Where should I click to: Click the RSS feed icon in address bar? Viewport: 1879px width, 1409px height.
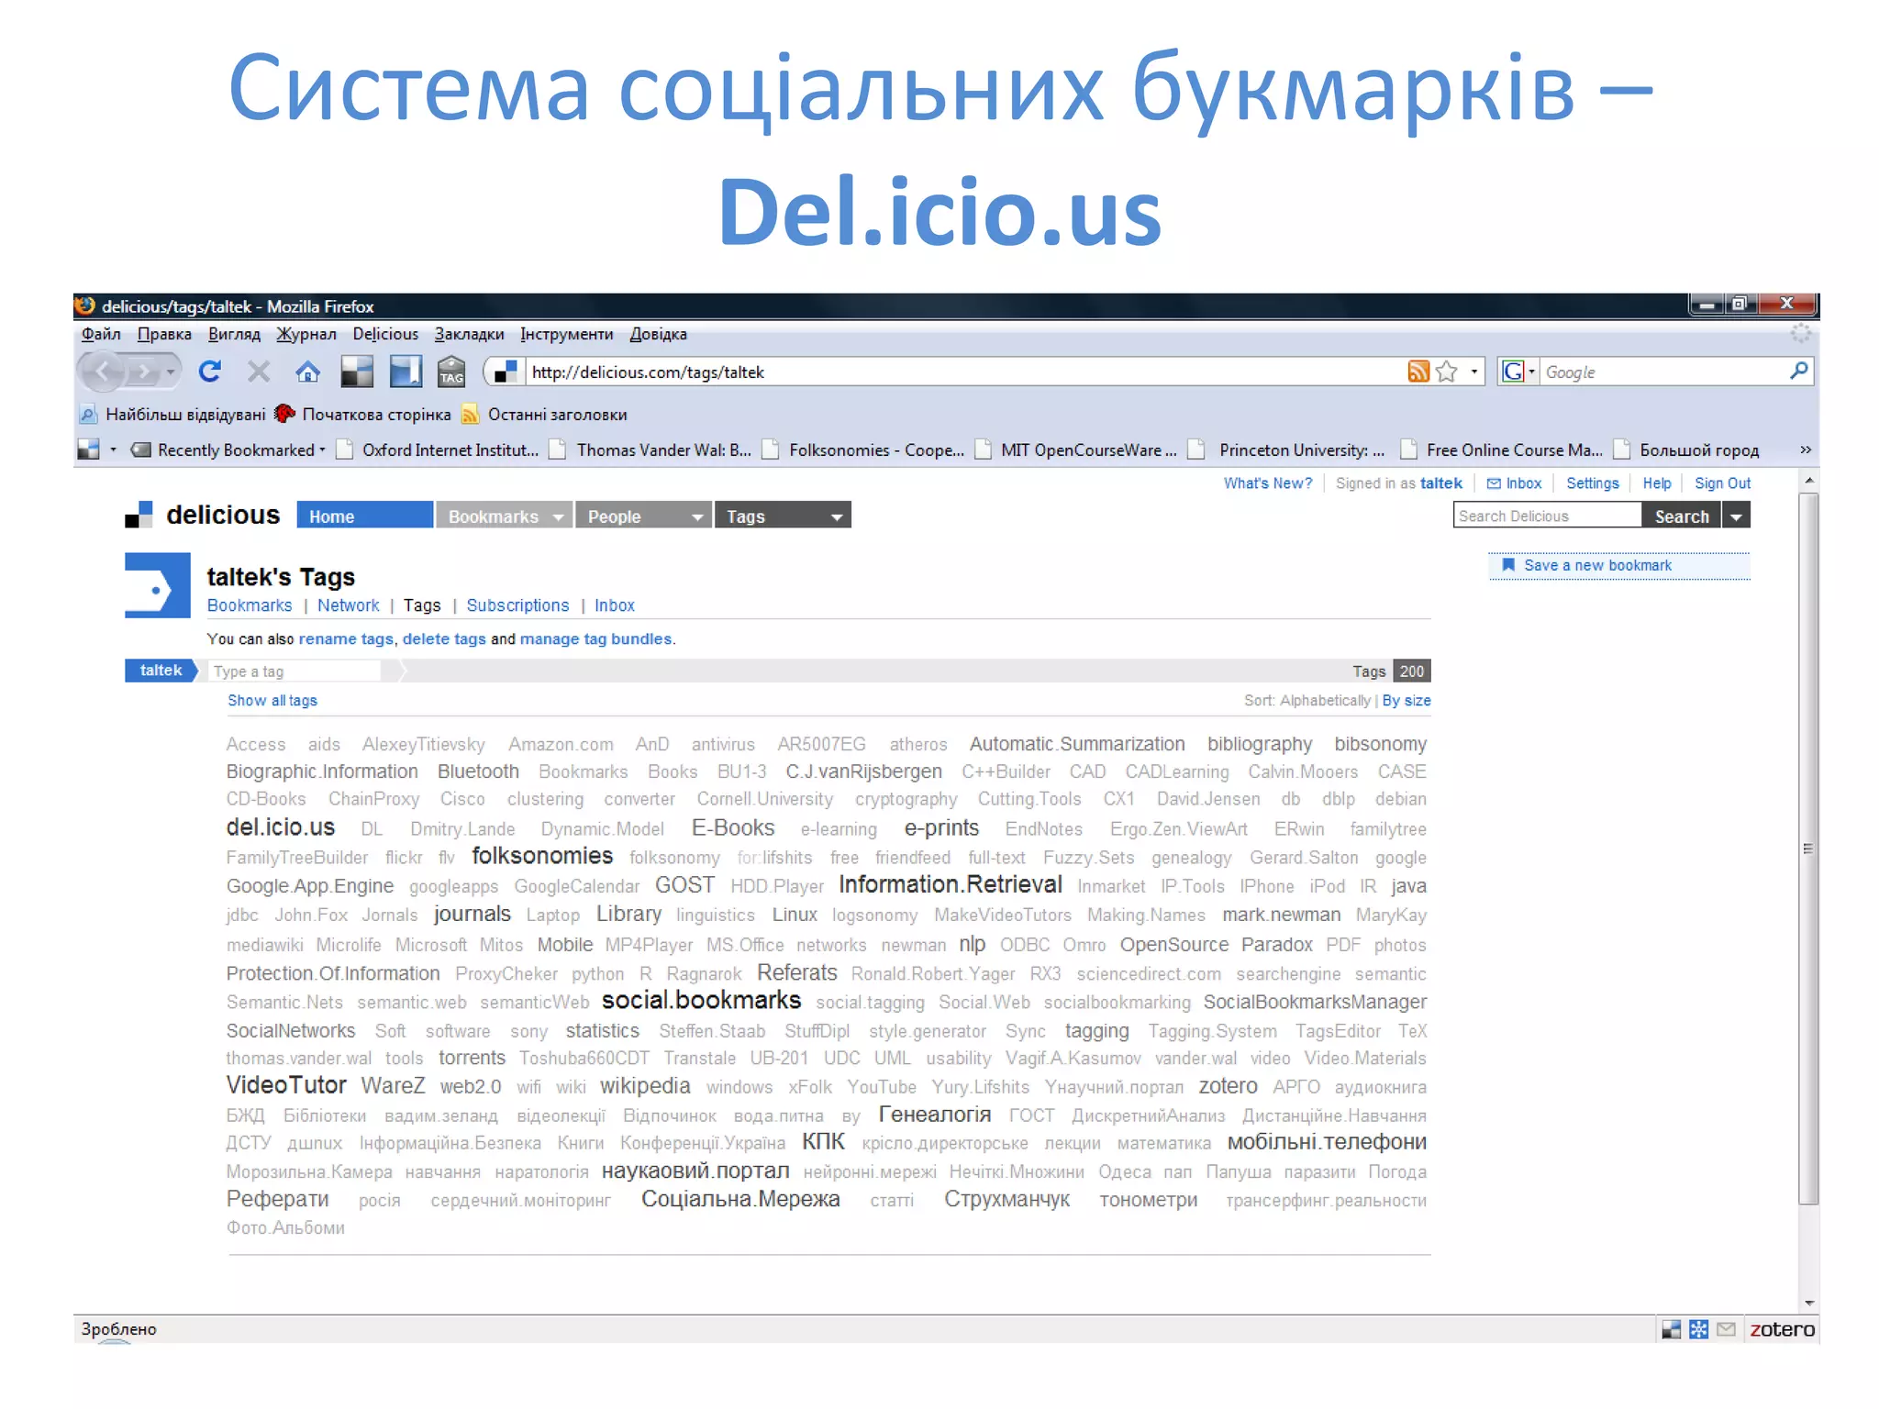click(x=1418, y=372)
